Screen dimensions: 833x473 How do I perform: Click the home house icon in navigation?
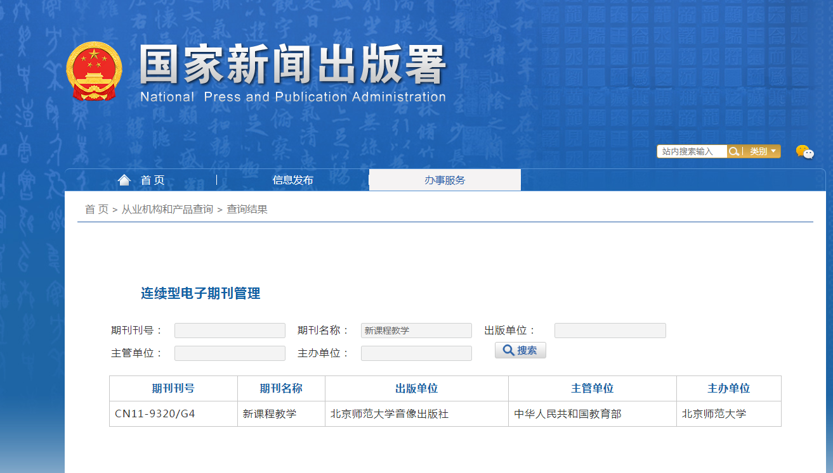click(x=124, y=180)
